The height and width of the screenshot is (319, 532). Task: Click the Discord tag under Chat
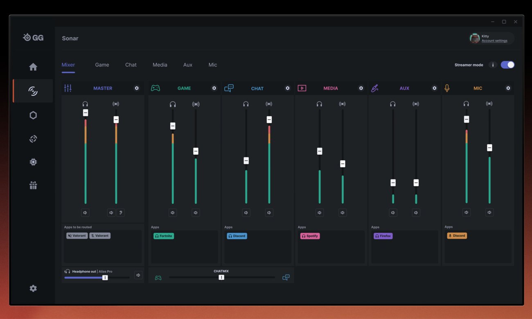237,236
